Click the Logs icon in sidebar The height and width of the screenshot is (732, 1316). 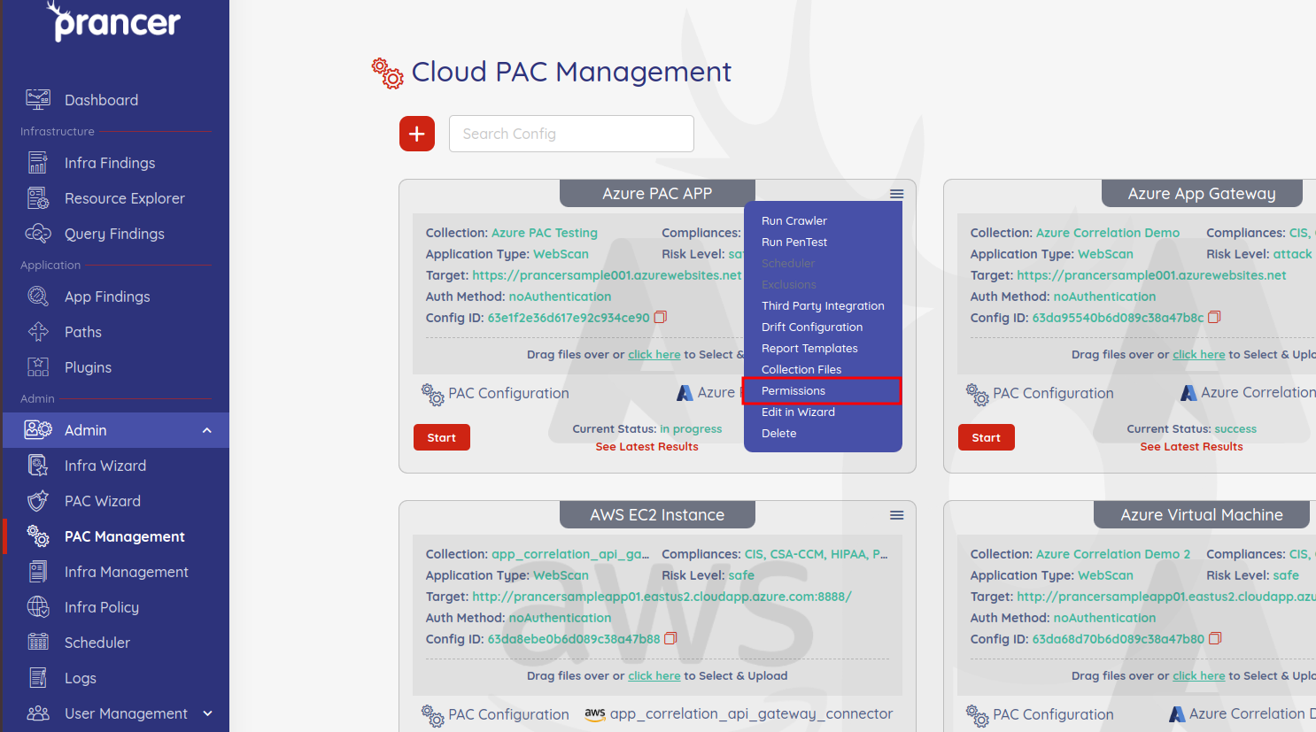tap(38, 678)
